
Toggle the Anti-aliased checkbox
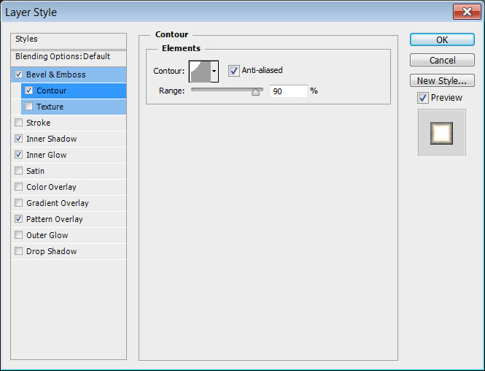pos(234,71)
